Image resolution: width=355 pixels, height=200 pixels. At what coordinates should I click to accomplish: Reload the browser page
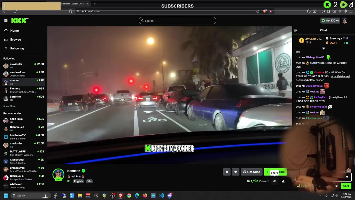coord(15,11)
